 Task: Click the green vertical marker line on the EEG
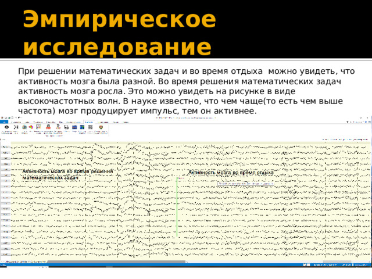click(x=177, y=207)
